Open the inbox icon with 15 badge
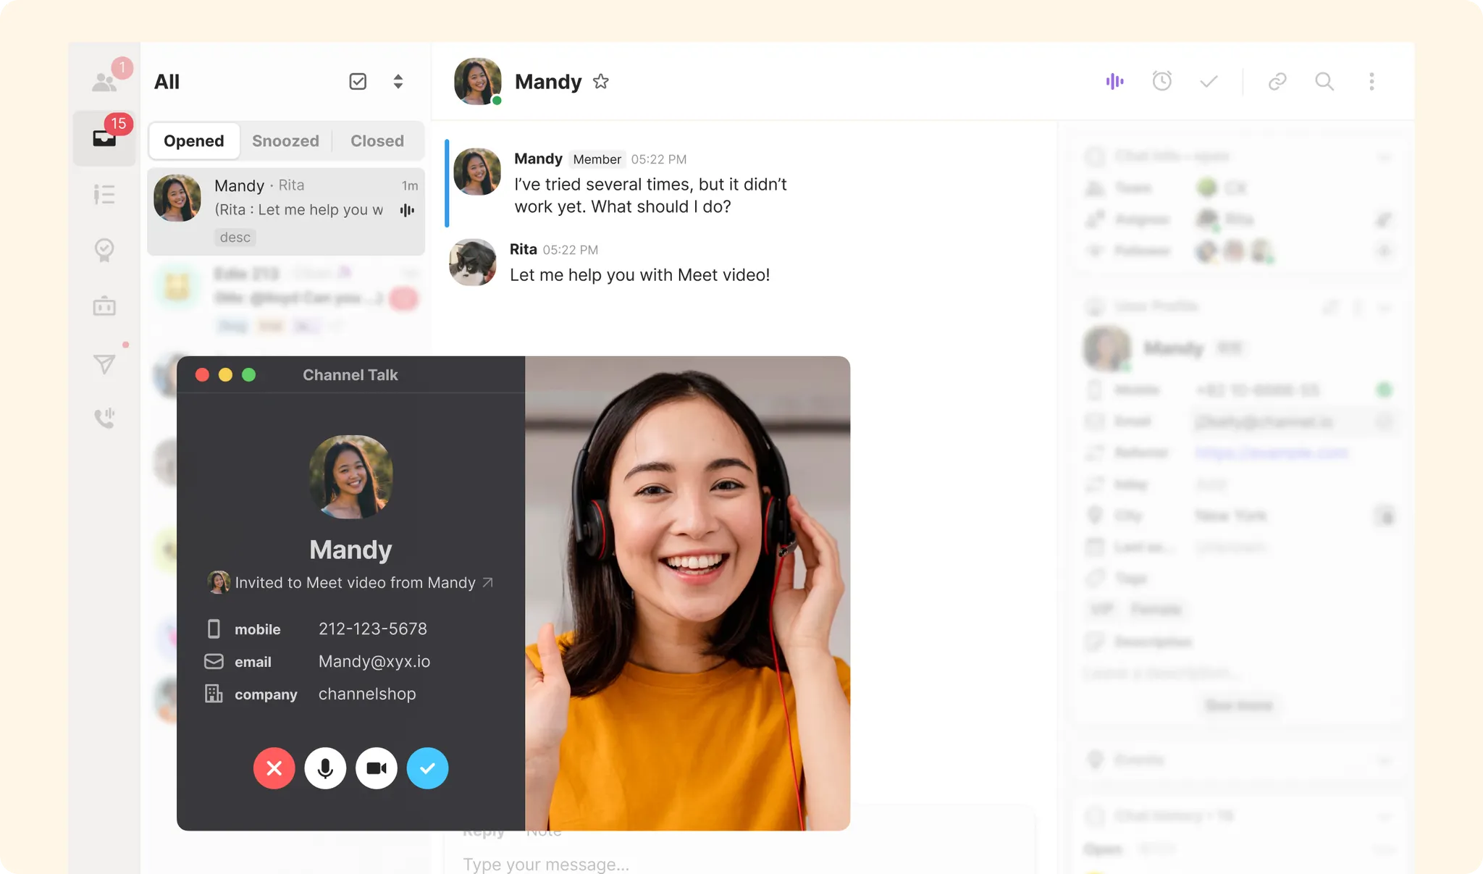The width and height of the screenshot is (1483, 874). pyautogui.click(x=104, y=138)
